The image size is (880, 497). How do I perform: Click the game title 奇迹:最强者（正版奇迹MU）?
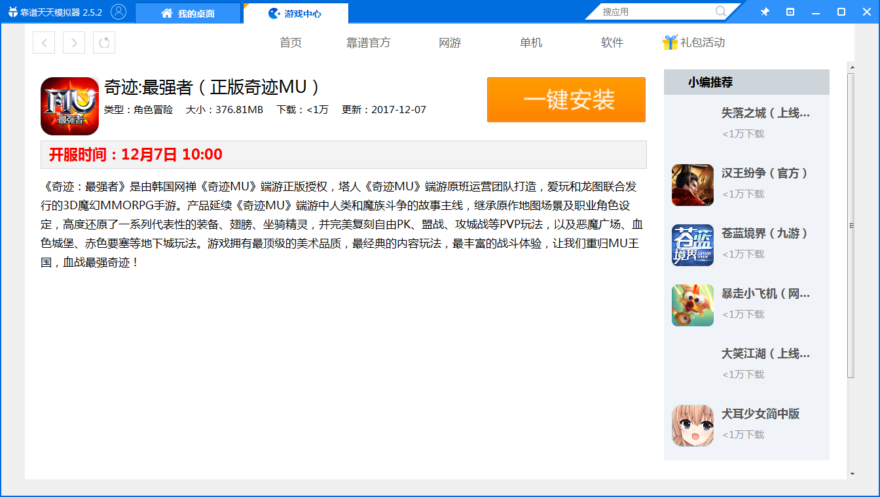coord(212,87)
